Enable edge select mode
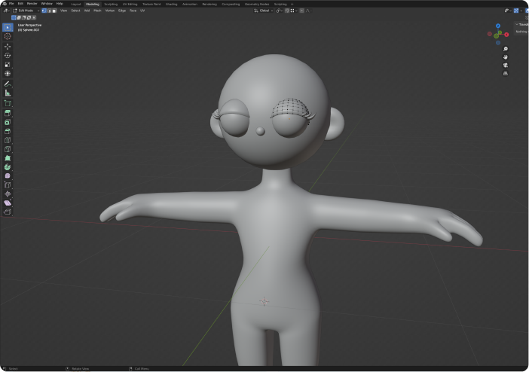529x372 pixels. pyautogui.click(x=49, y=11)
